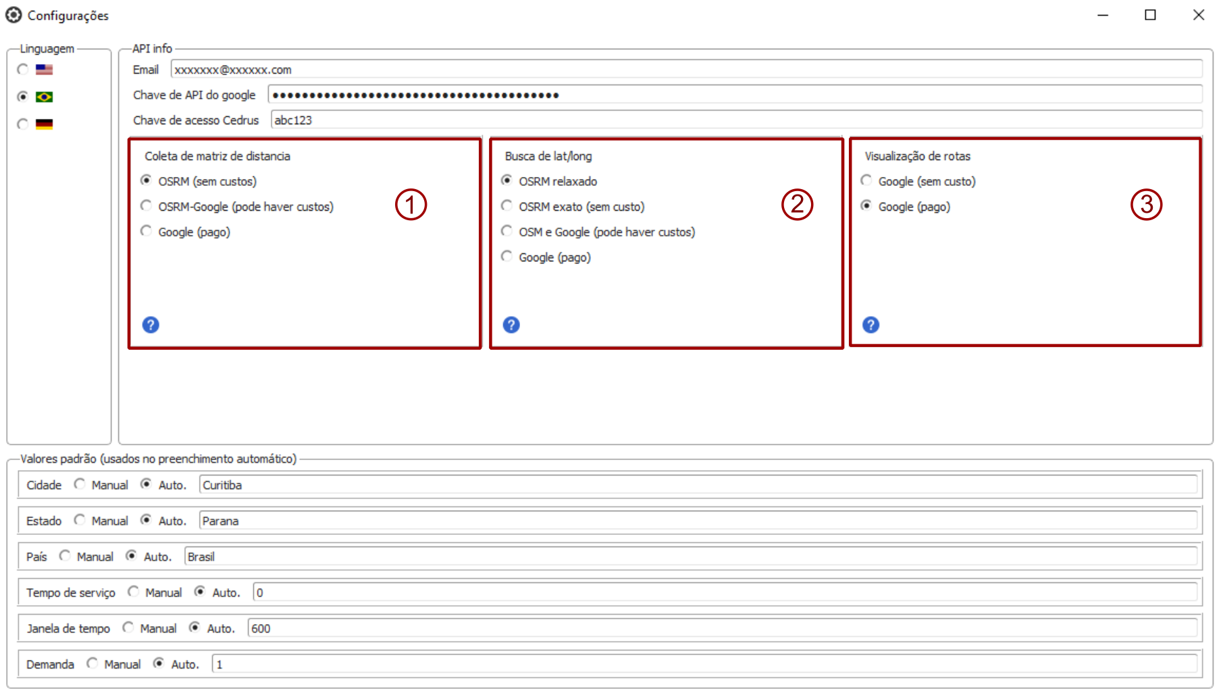The height and width of the screenshot is (695, 1221).
Task: Select German language radio button
Action: (23, 124)
